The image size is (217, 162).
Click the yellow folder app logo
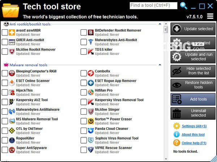10,11
